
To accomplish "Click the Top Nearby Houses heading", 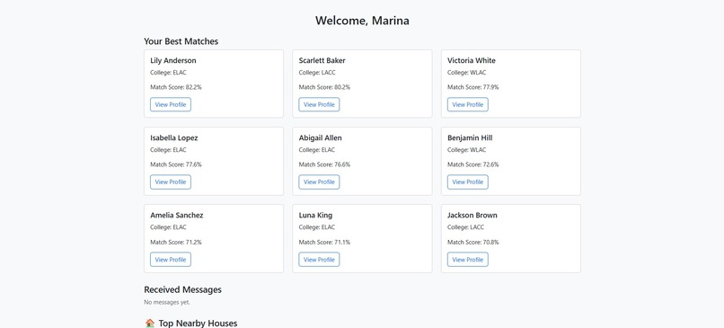I will tap(198, 323).
